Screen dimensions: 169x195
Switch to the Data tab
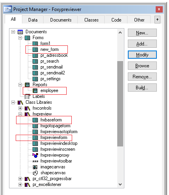click(x=33, y=20)
